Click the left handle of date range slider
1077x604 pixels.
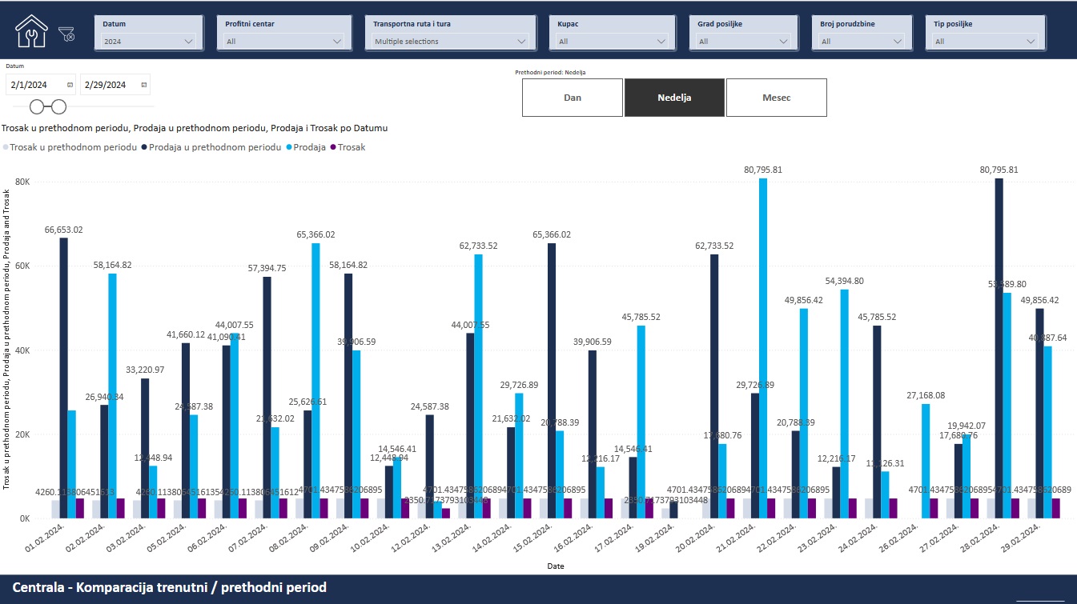(37, 106)
